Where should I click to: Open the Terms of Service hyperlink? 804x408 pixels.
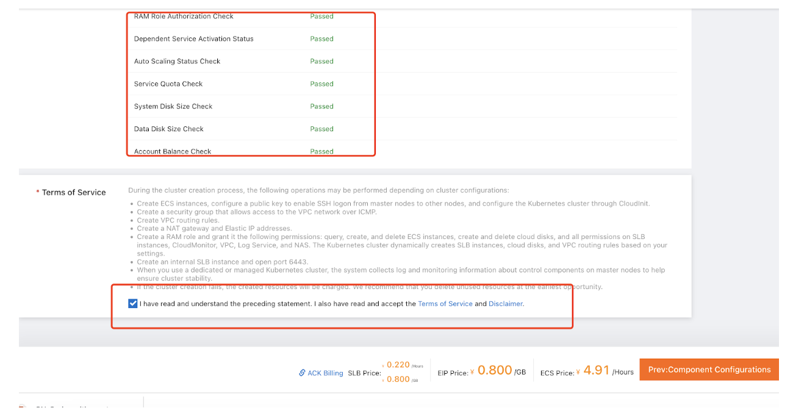[445, 304]
